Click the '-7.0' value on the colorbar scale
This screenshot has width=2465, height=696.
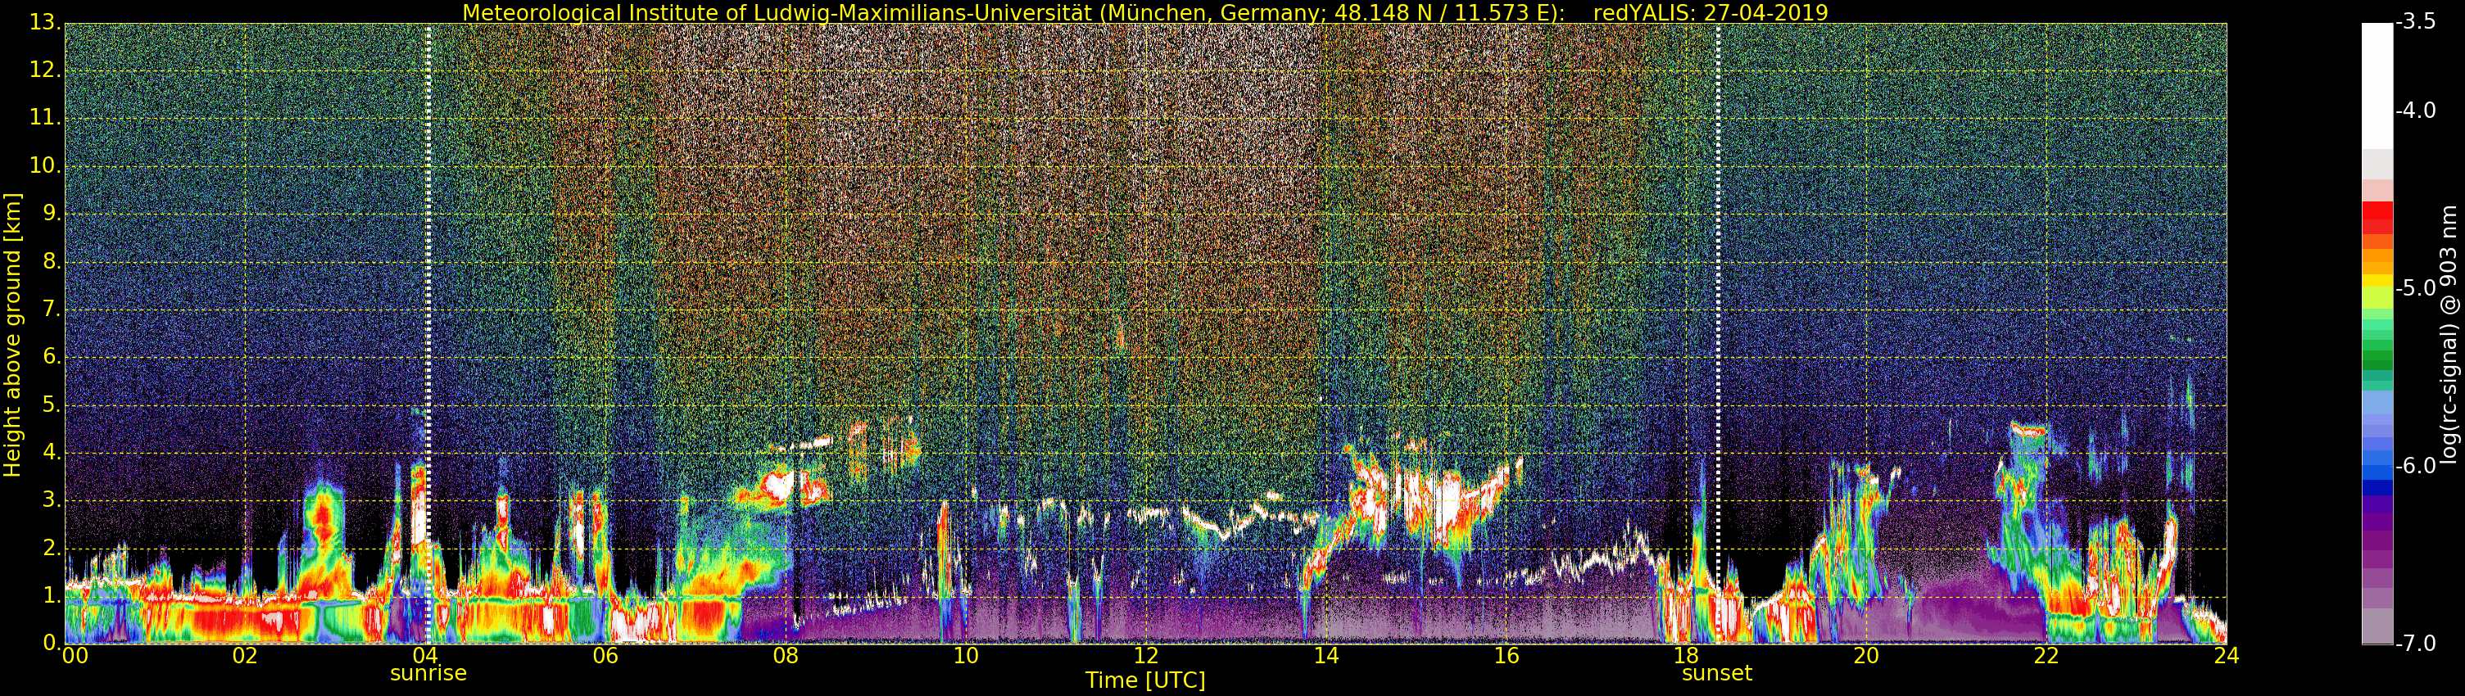[2415, 644]
